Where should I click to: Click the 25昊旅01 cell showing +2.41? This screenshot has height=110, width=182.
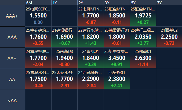point(117,79)
